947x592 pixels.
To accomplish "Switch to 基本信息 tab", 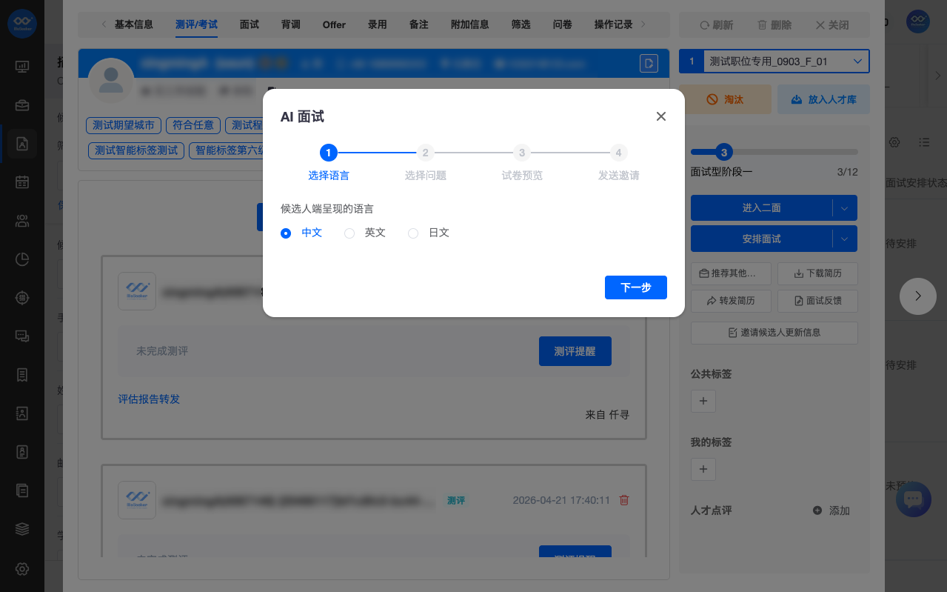I will (x=134, y=24).
